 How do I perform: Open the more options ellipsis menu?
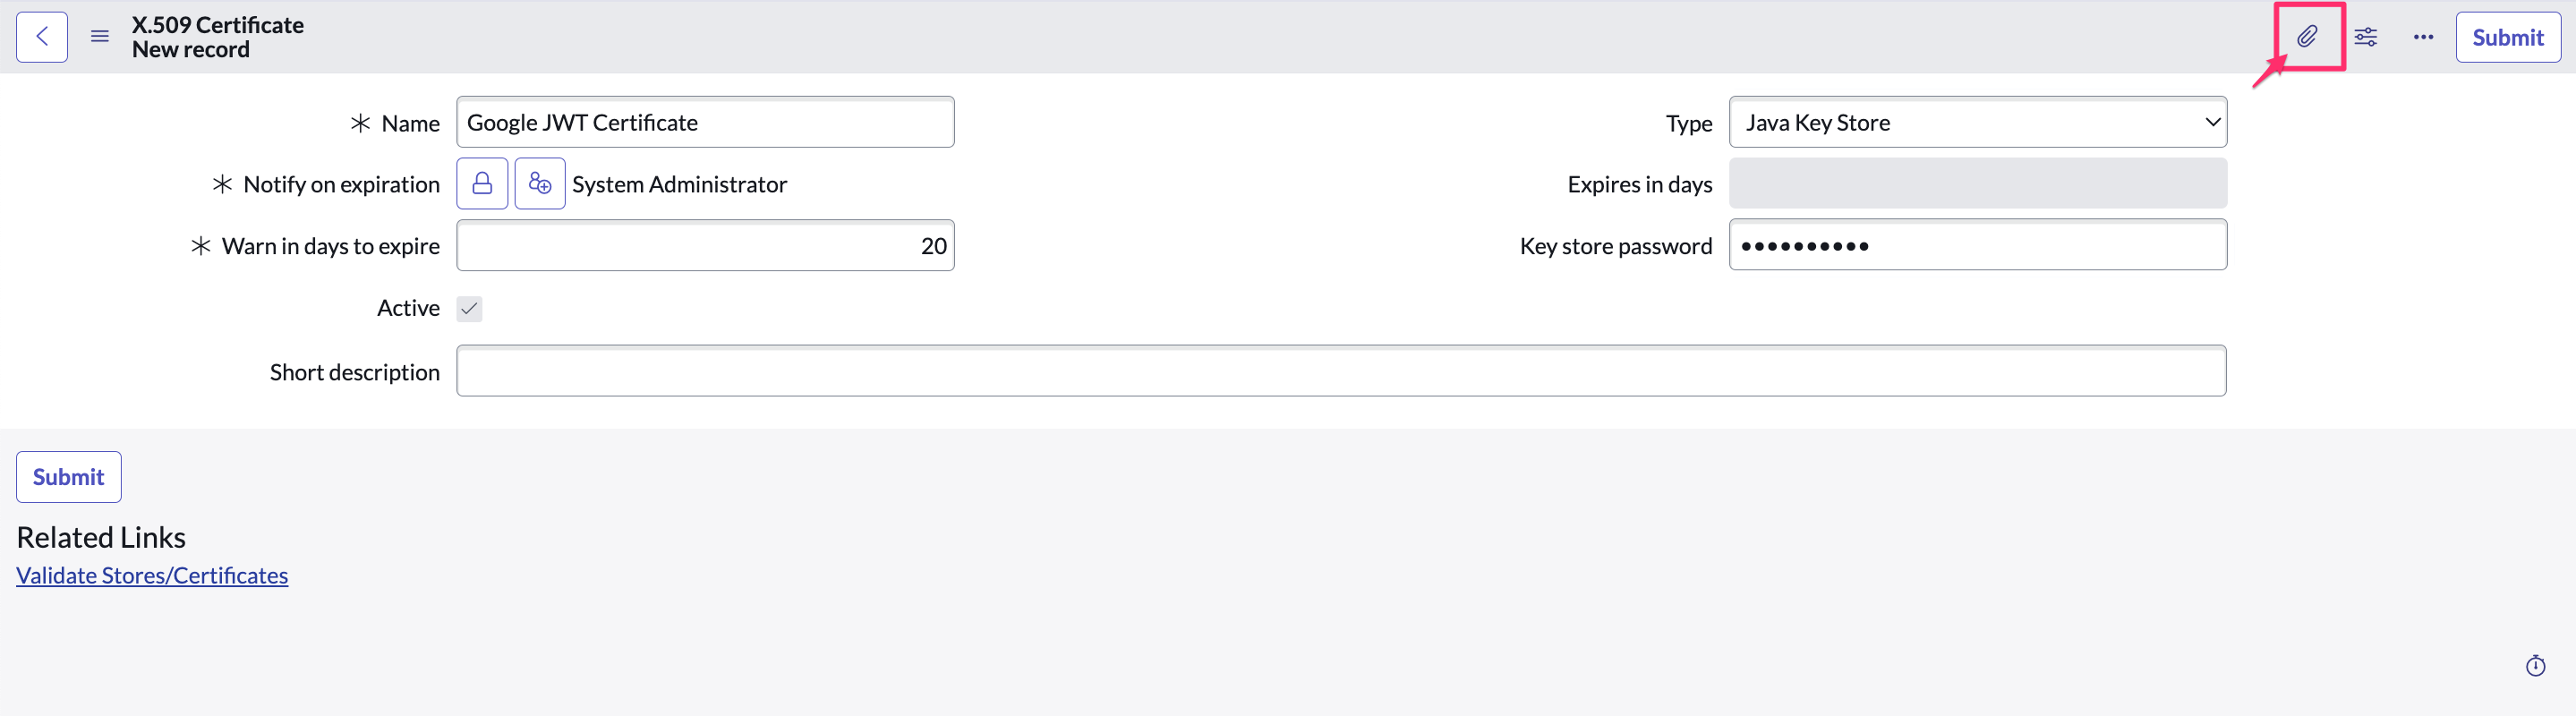pyautogui.click(x=2423, y=37)
